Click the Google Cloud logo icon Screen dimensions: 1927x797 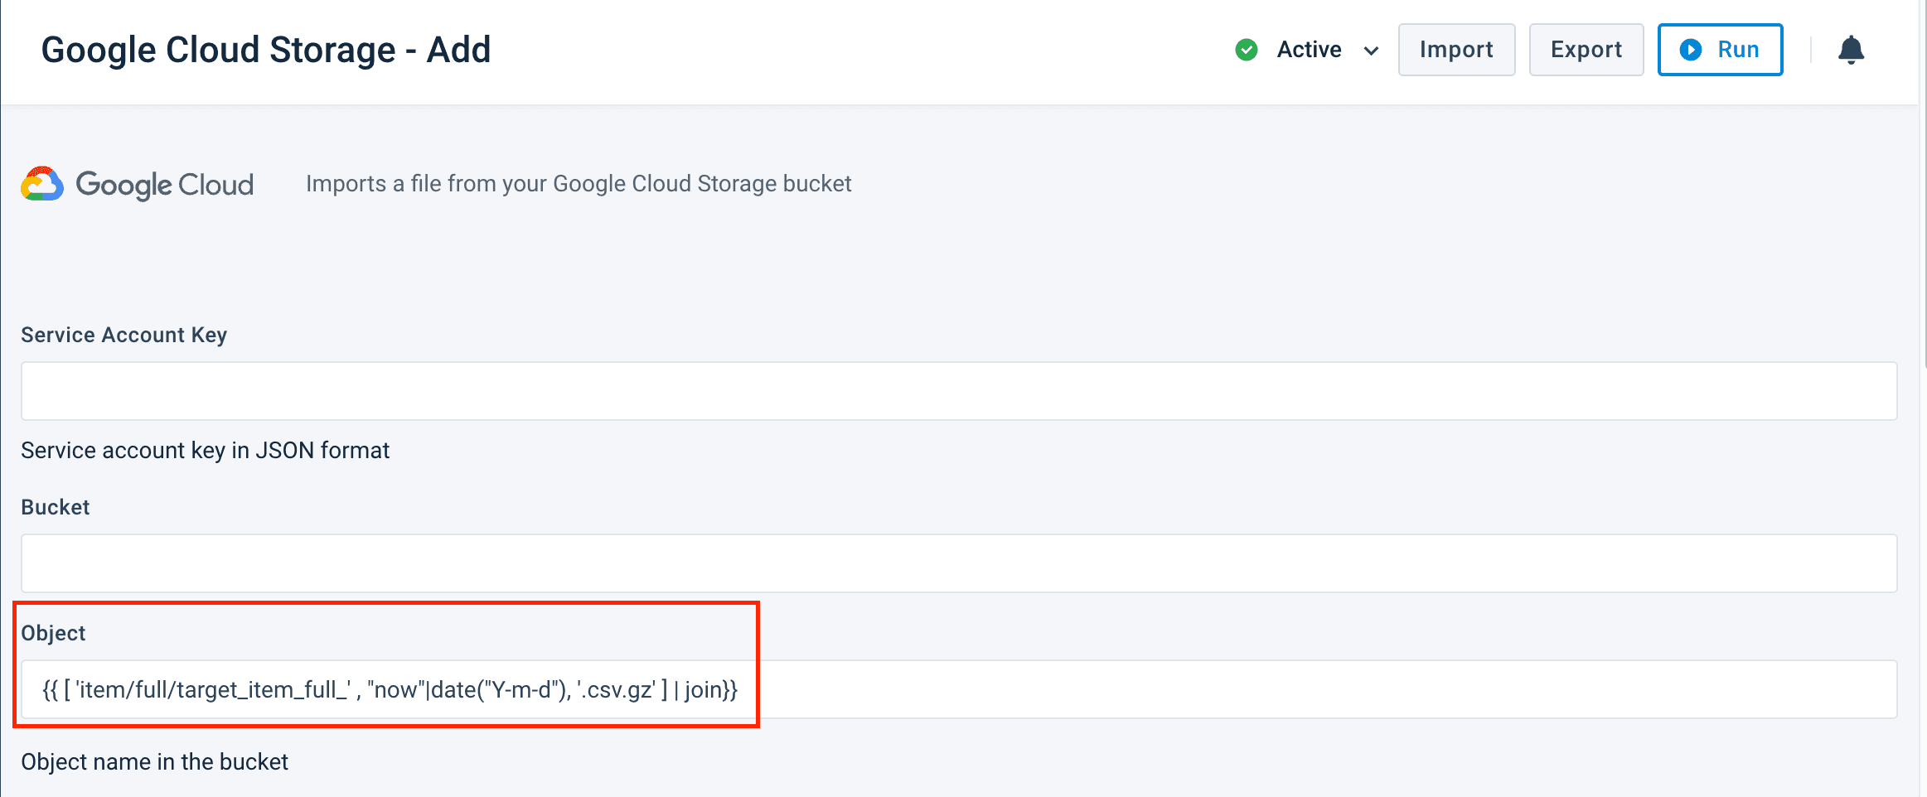click(42, 184)
